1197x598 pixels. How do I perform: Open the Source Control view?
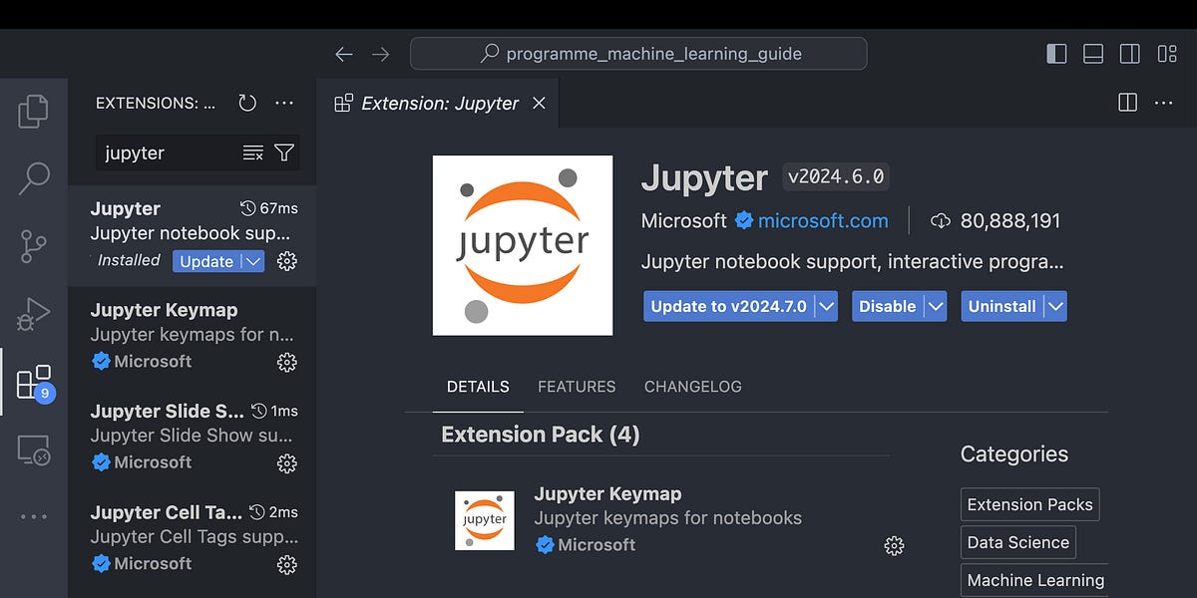[33, 245]
